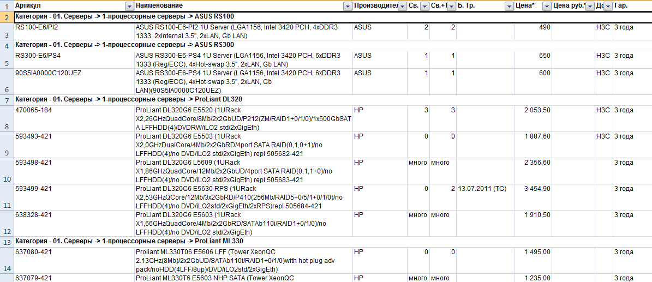Select the Гар. header cell
Image resolution: width=652 pixels, height=282 pixels.
[x=632, y=6]
